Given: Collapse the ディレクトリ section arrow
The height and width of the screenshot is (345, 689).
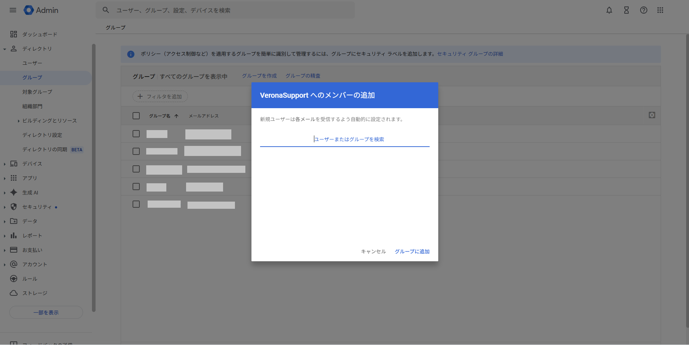Looking at the screenshot, I should coord(5,49).
